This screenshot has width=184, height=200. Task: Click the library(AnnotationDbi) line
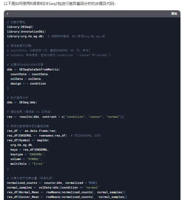click(26, 31)
